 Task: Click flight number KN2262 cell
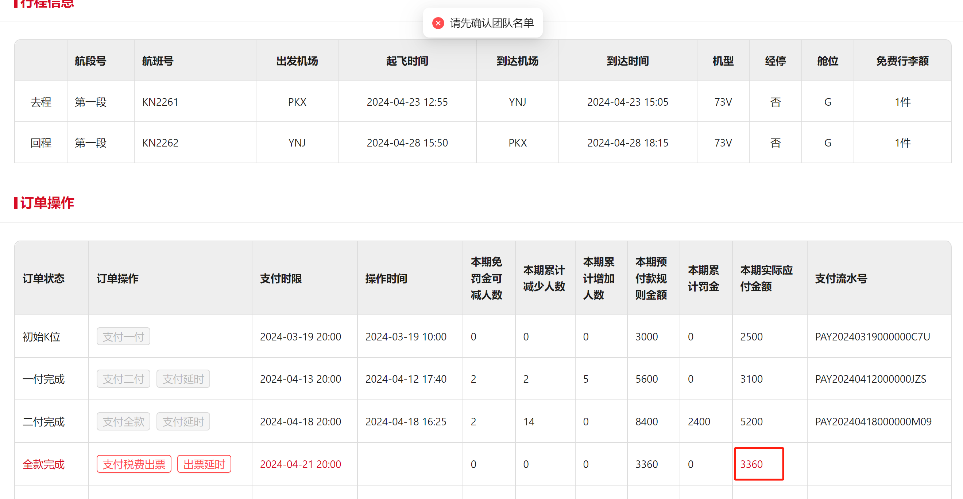(160, 143)
